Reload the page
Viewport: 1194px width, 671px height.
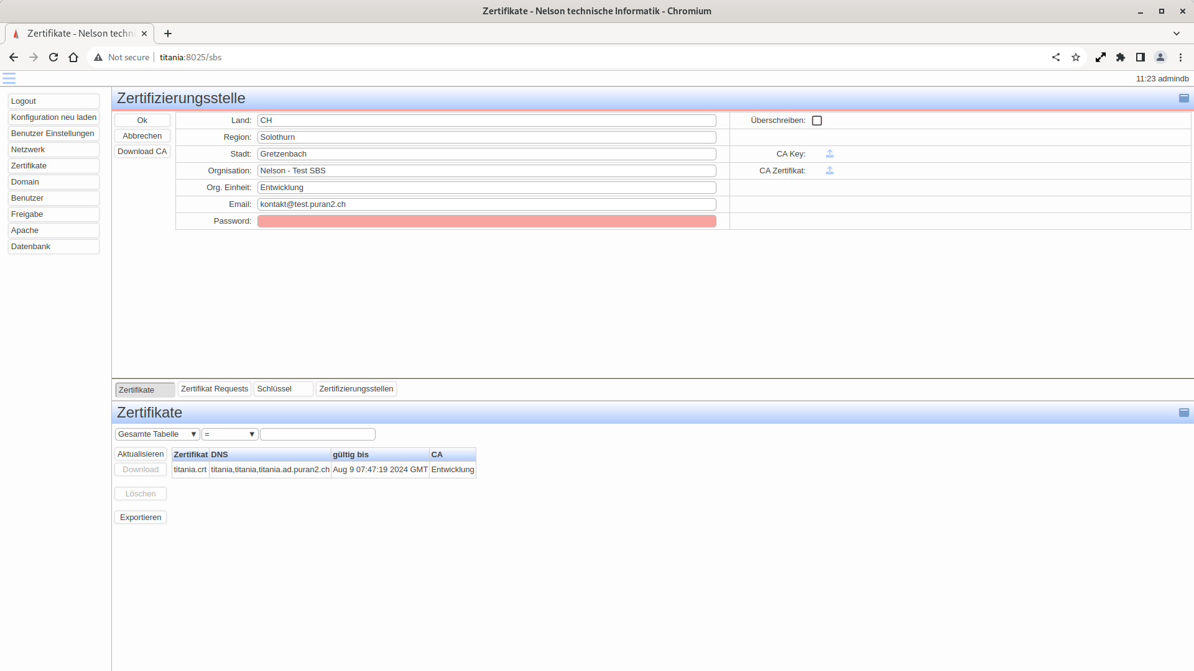click(53, 57)
